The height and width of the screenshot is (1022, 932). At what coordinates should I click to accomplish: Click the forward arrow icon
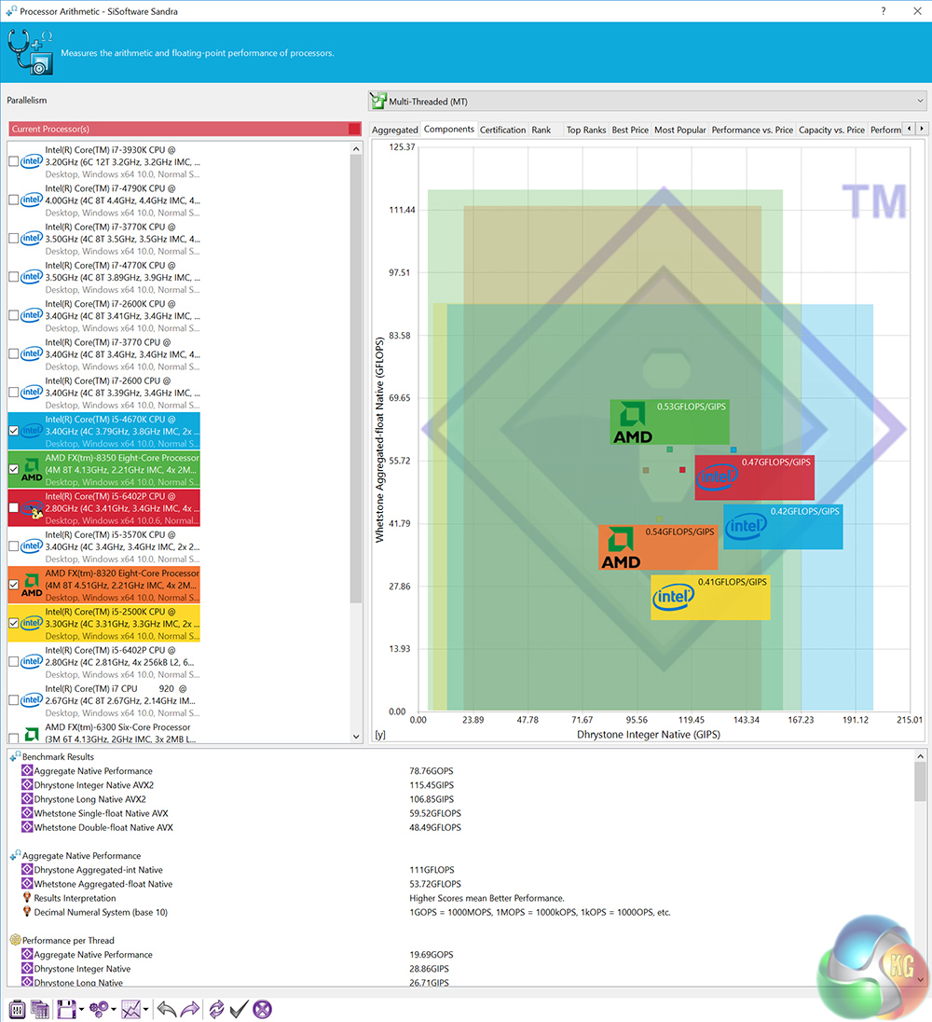coord(189,1010)
